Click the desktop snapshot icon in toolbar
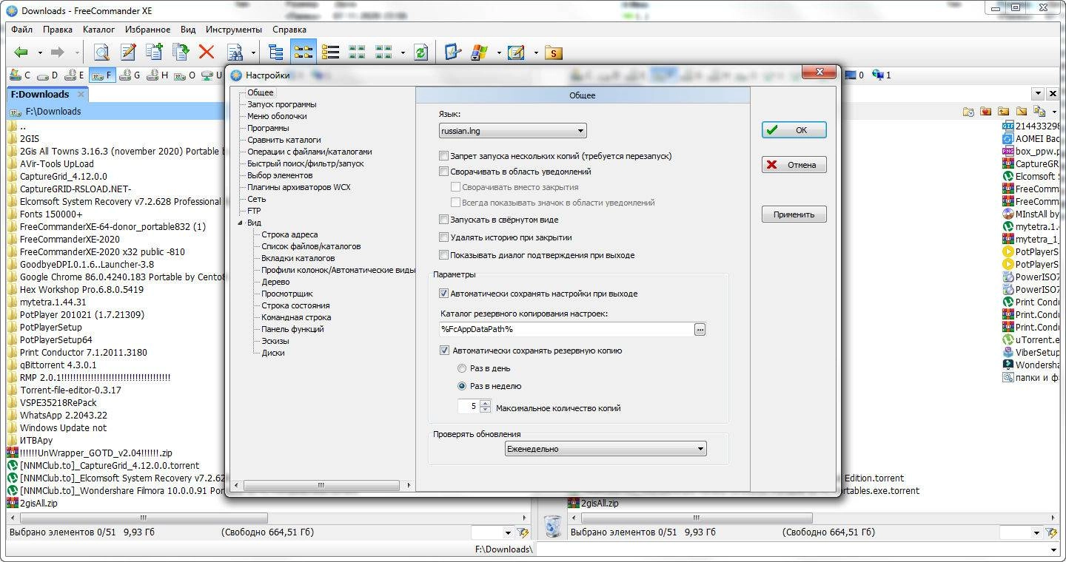 (452, 53)
